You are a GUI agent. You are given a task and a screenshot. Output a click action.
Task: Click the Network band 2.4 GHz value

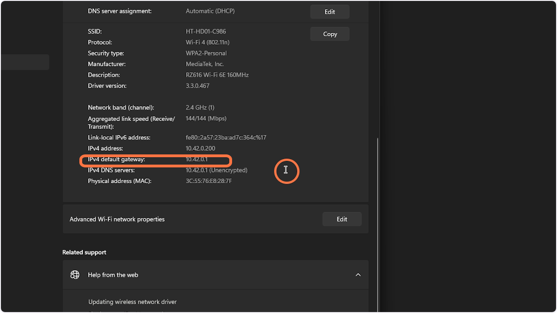[x=200, y=107]
